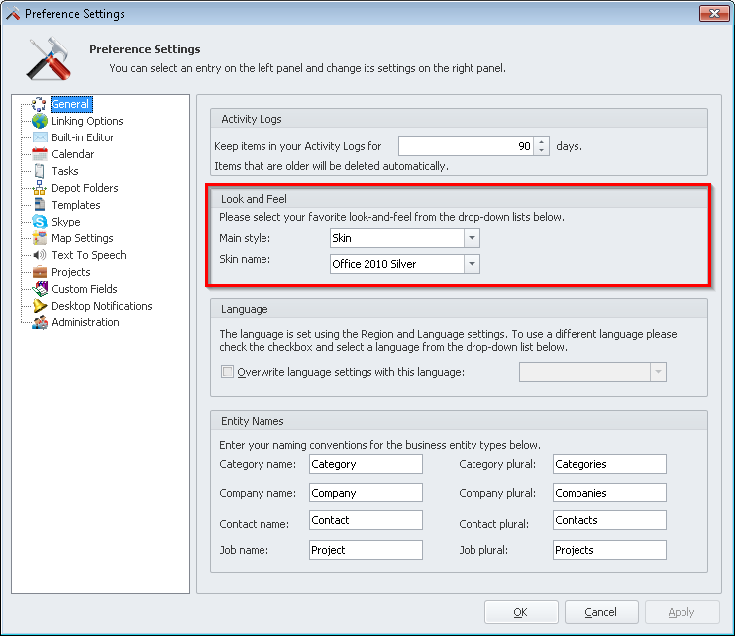Click the Category name input field
735x636 pixels.
click(x=365, y=464)
